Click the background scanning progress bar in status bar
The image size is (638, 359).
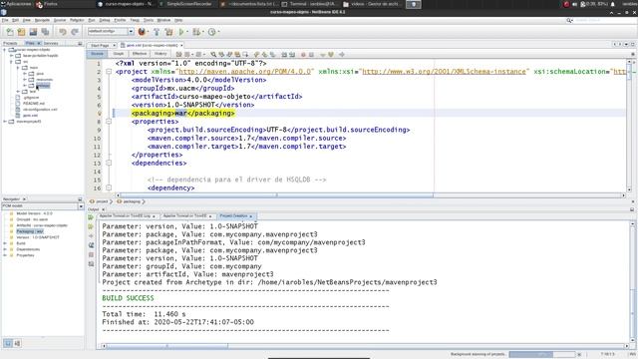542,354
